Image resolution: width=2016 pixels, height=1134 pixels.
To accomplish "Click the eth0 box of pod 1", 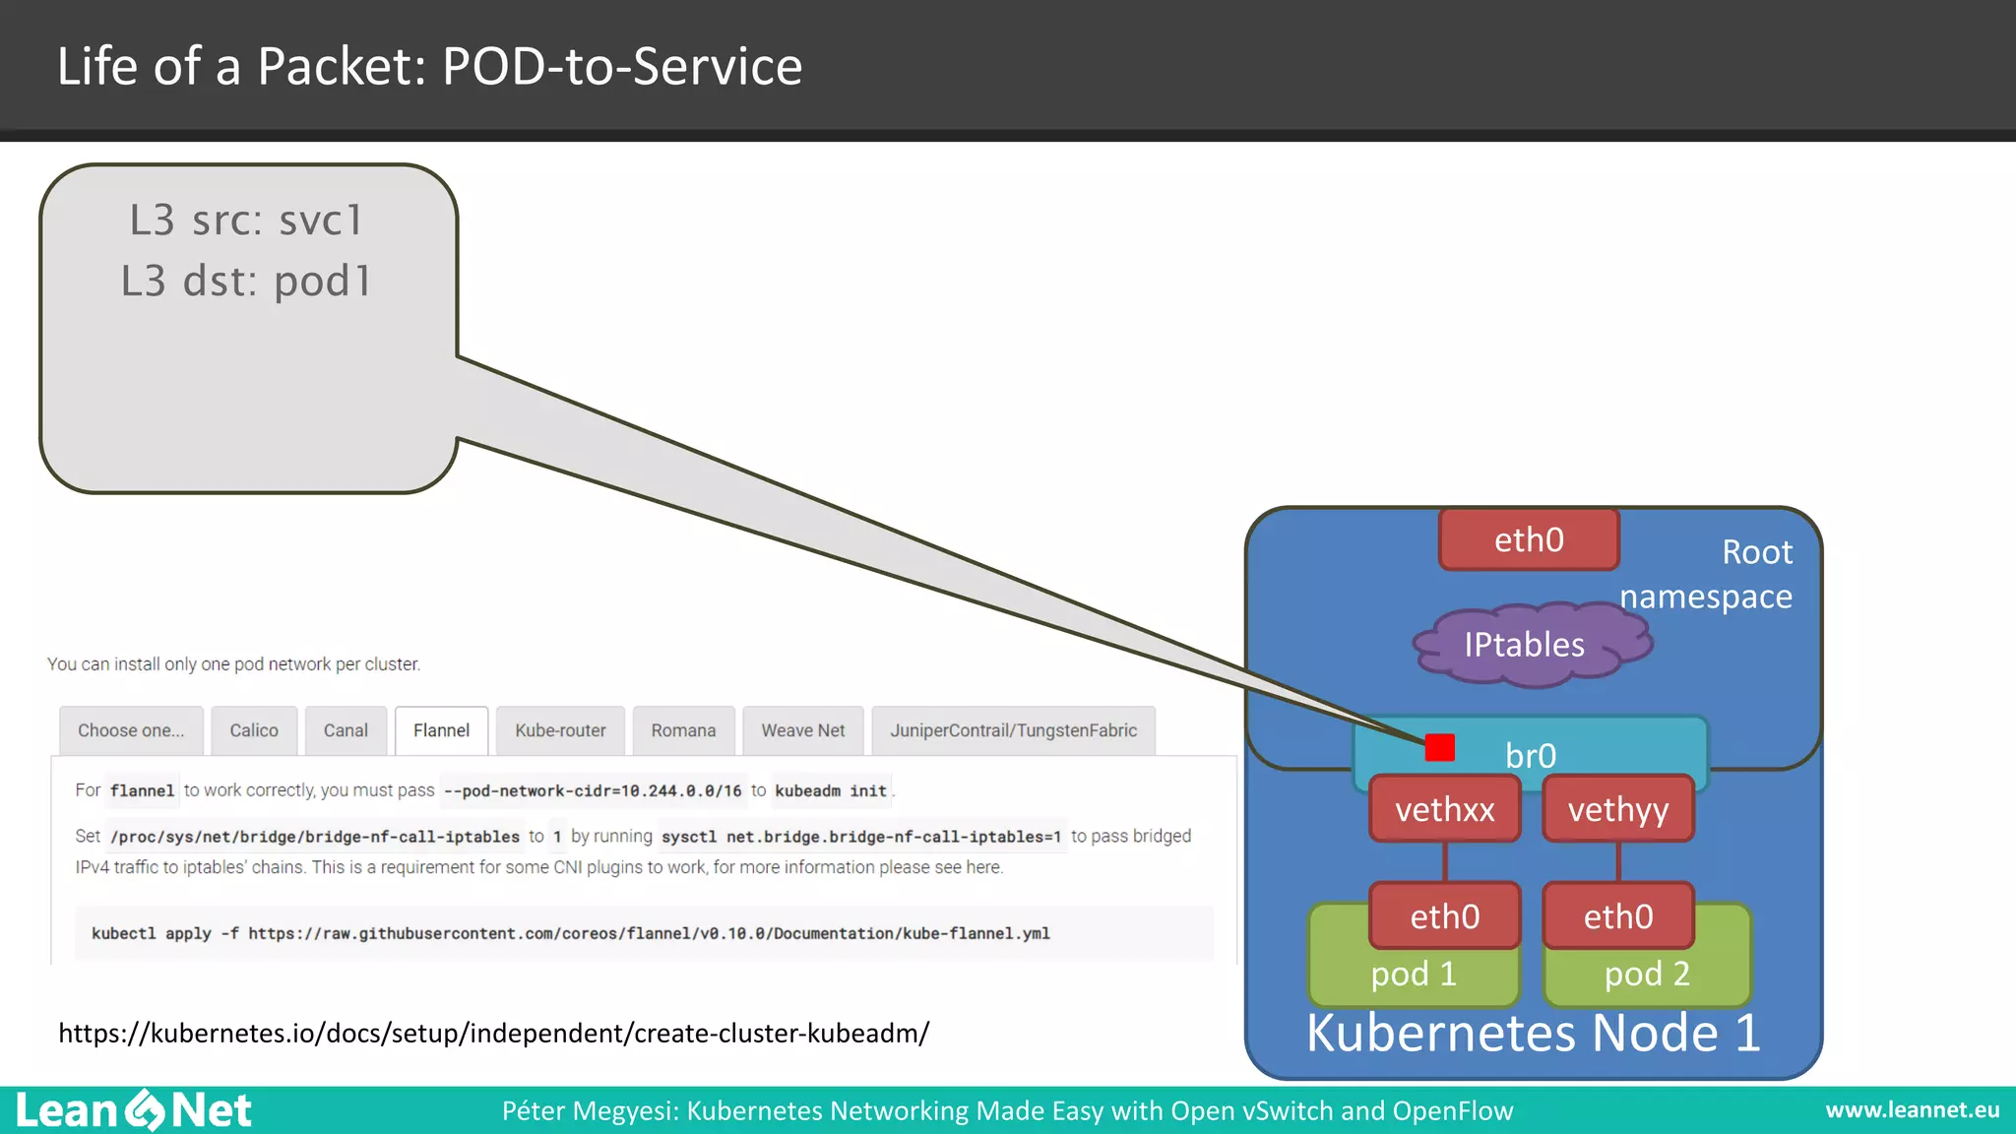I will point(1445,915).
